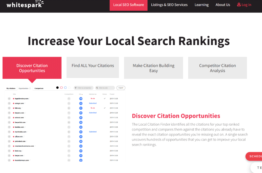This screenshot has width=262, height=173.
Task: Click the chamberofcommerce.com site name
Action: 24,146
